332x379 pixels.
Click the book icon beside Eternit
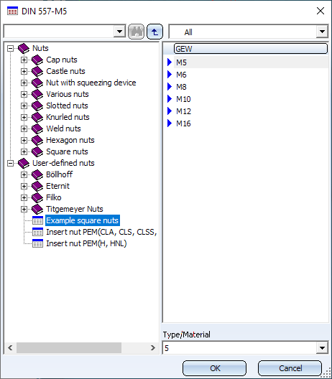click(x=37, y=186)
